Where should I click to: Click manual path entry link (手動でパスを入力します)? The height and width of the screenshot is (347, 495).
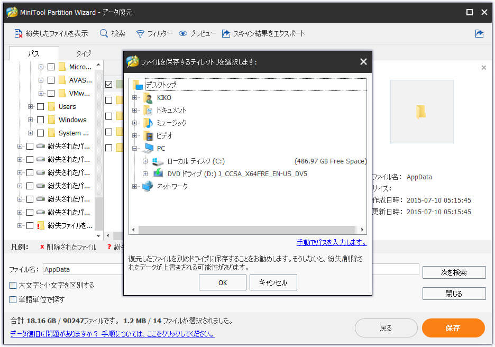click(332, 242)
